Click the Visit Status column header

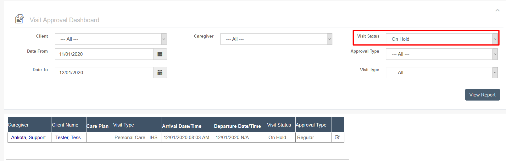(x=279, y=125)
